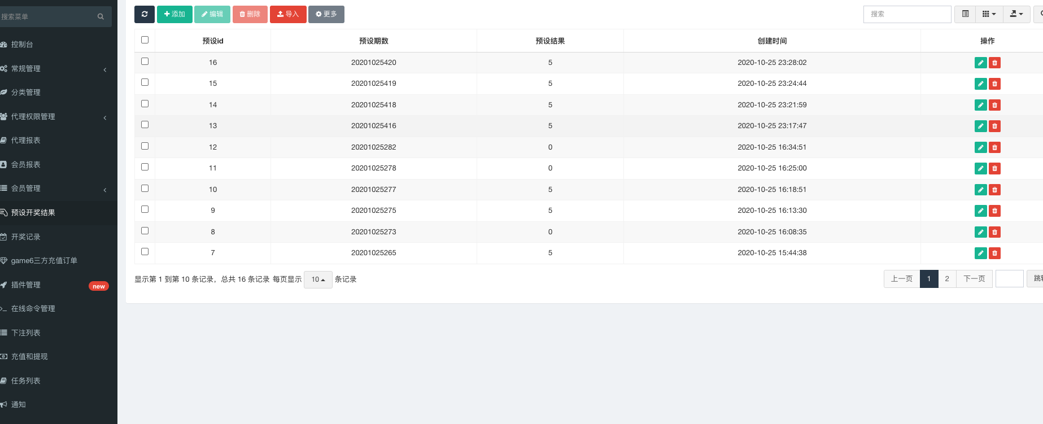Check the checkbox for preset id 13
The width and height of the screenshot is (1043, 424).
[x=145, y=124]
